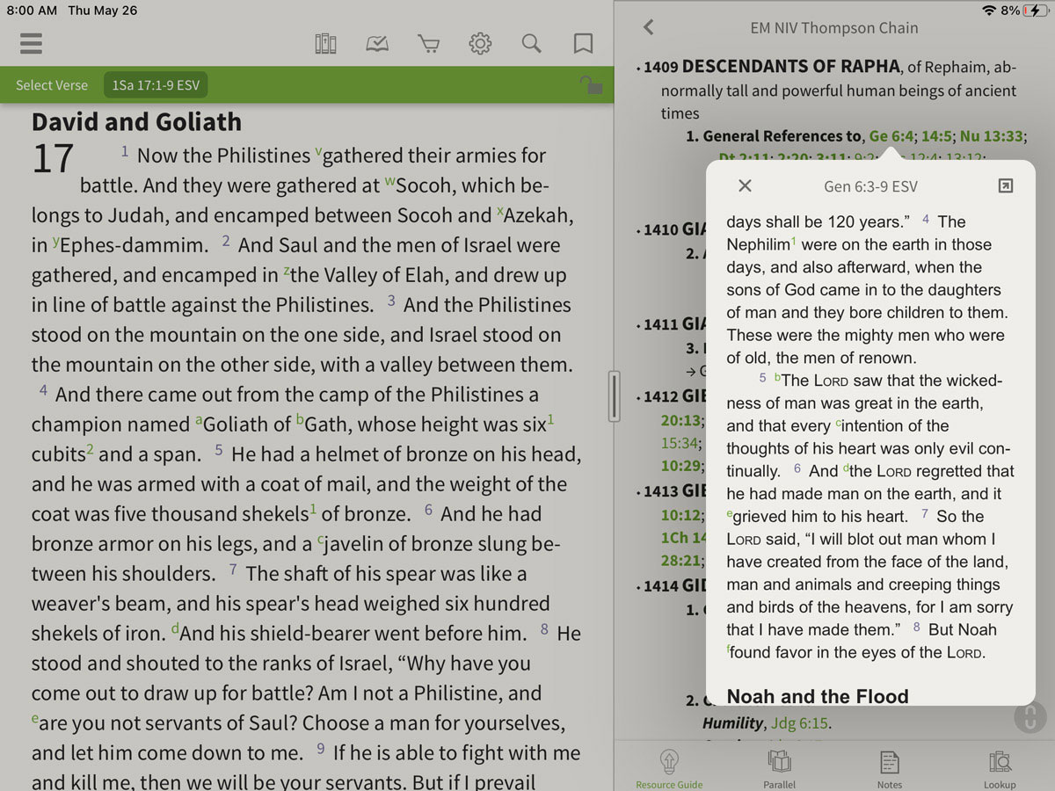This screenshot has height=791, width=1055.
Task: Open the store shopping cart
Action: point(428,43)
